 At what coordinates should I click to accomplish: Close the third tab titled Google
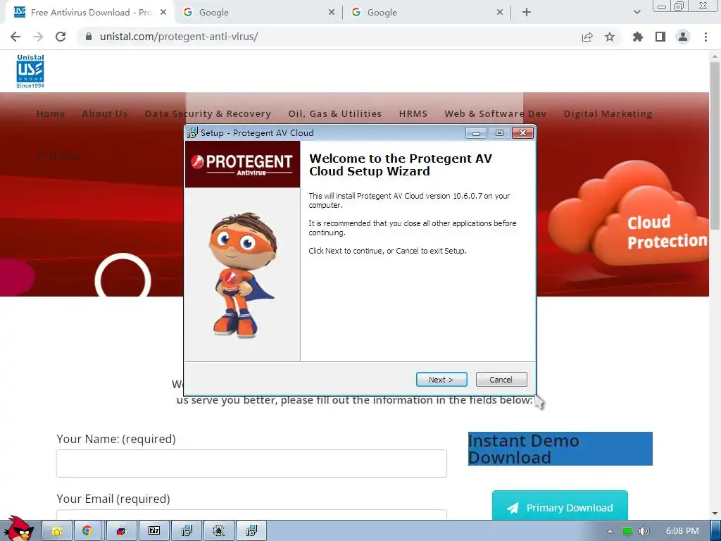[500, 13]
